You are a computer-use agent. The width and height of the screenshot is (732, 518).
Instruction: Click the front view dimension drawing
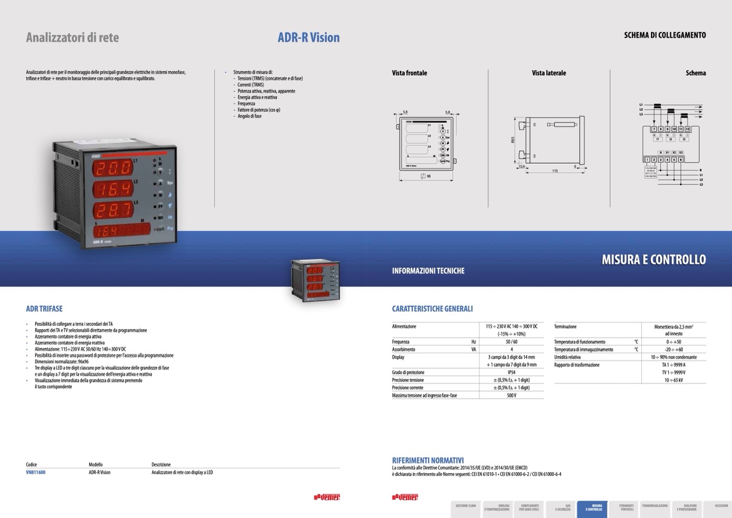(x=426, y=146)
